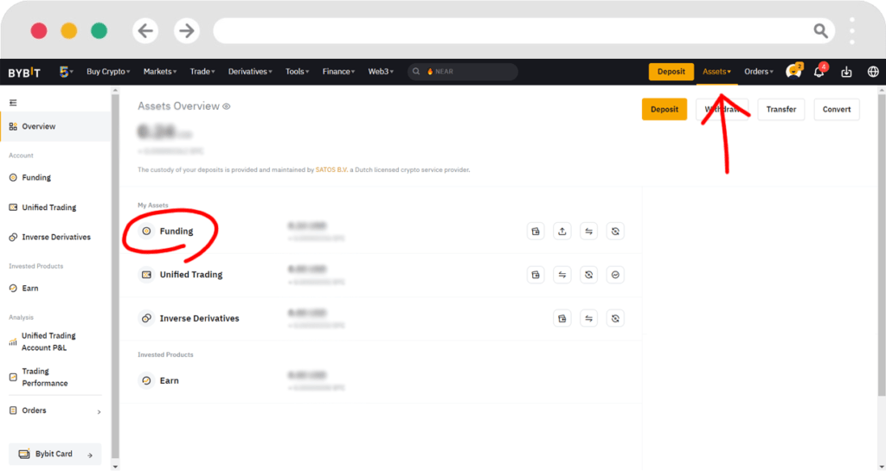Image resolution: width=886 pixels, height=471 pixels.
Task: Collapse the sidebar with the menu icon
Action: point(13,103)
